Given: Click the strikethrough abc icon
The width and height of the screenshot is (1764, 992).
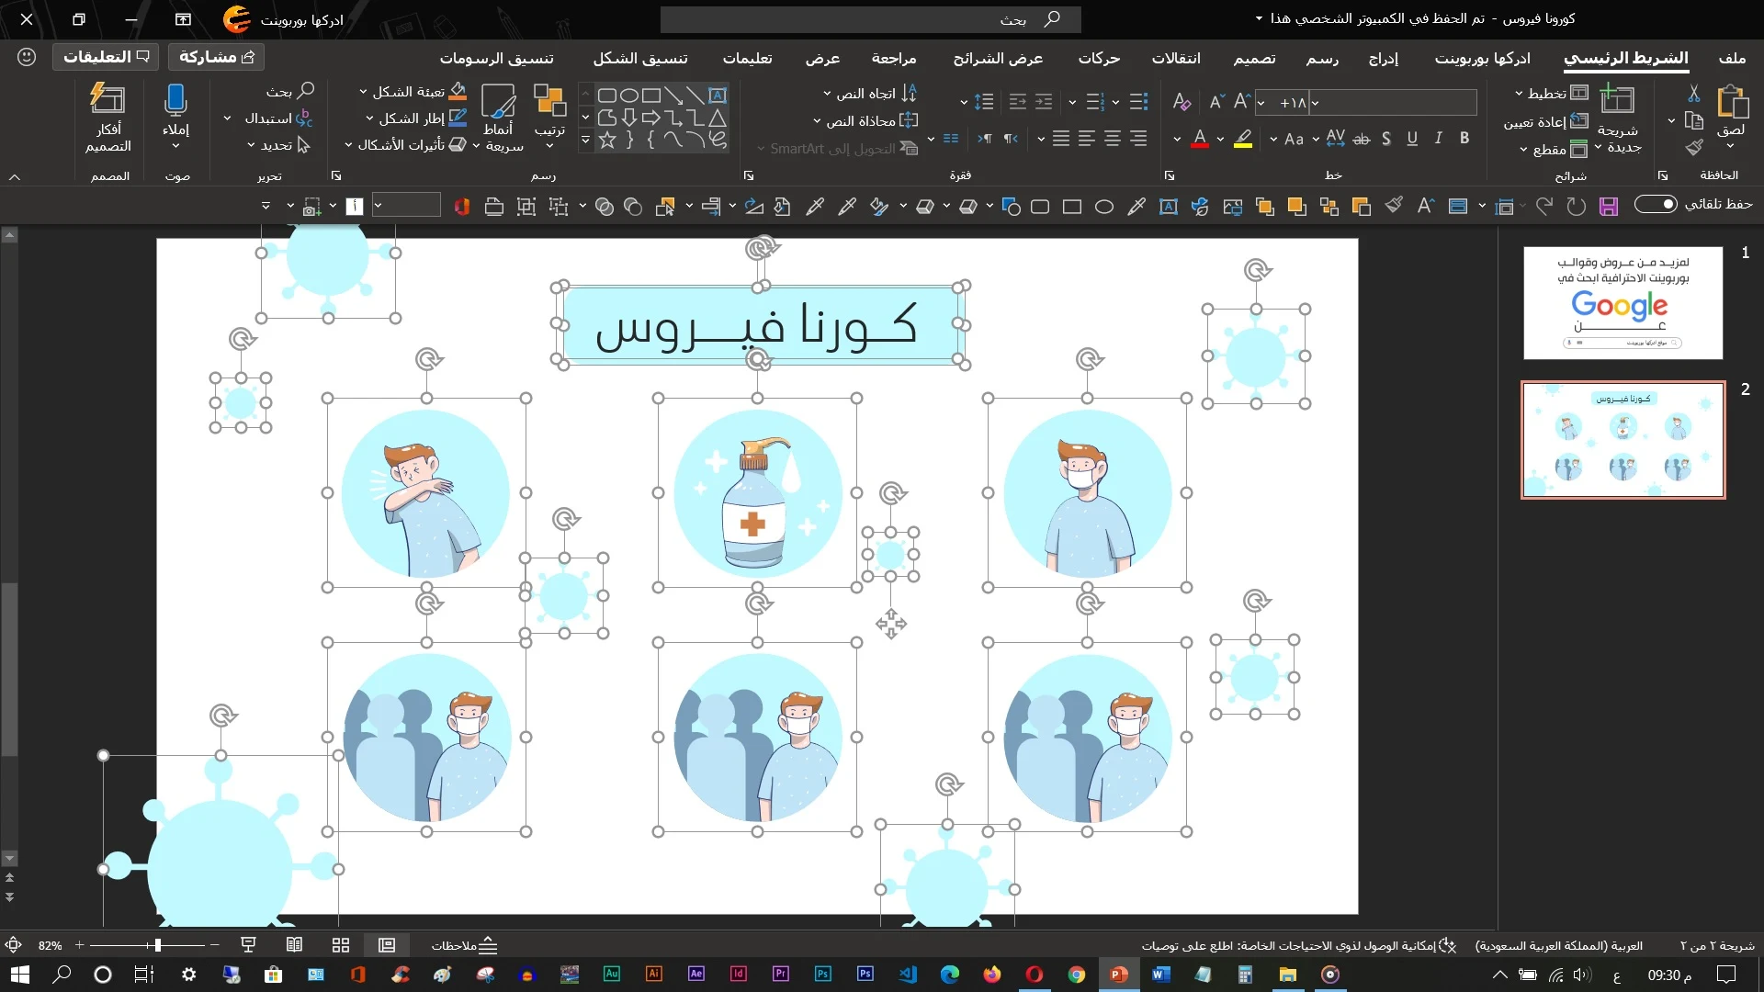Looking at the screenshot, I should (1362, 139).
